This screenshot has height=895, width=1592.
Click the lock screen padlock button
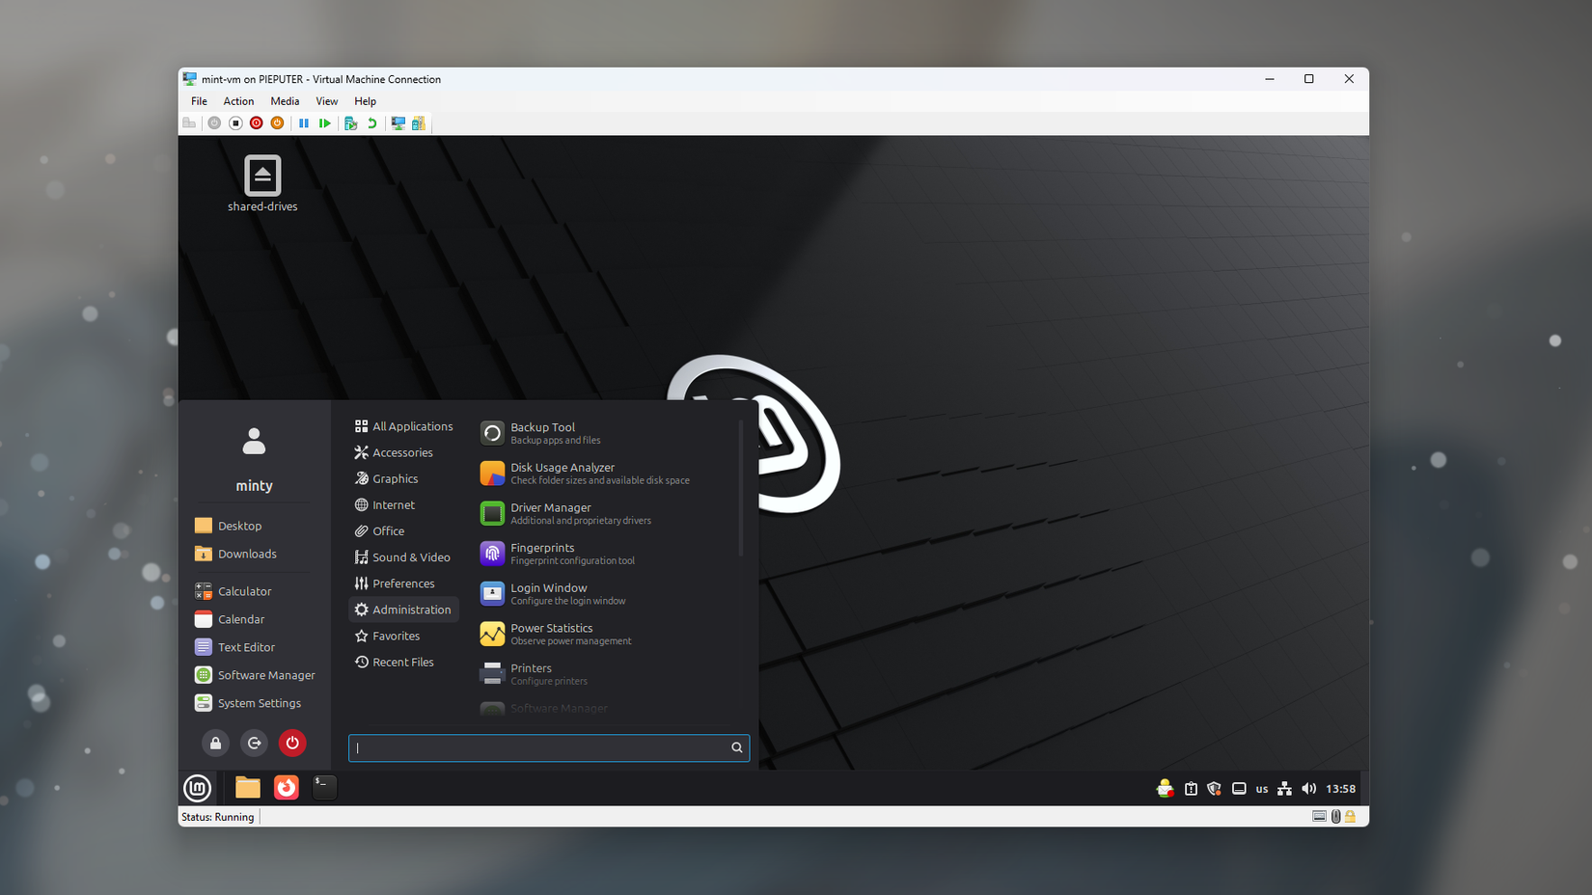(215, 743)
